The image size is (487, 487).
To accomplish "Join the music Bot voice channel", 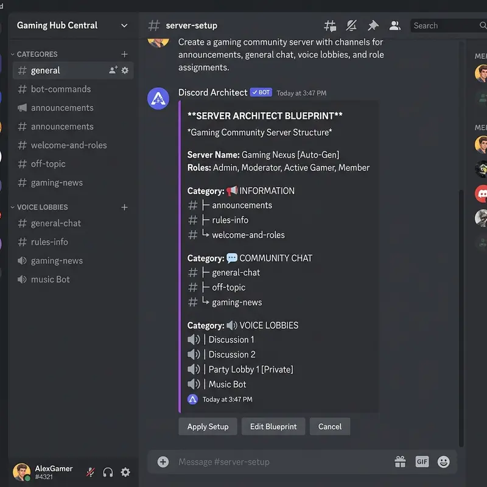I will coord(73,279).
